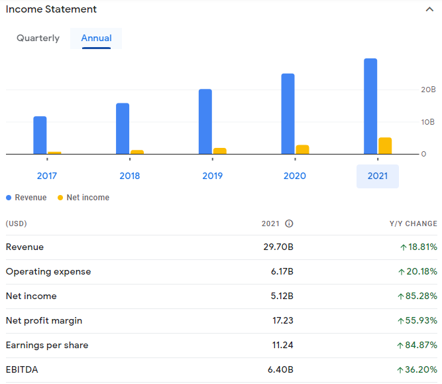Click the Net income row label in table
This screenshot has width=442, height=384.
[x=31, y=296]
